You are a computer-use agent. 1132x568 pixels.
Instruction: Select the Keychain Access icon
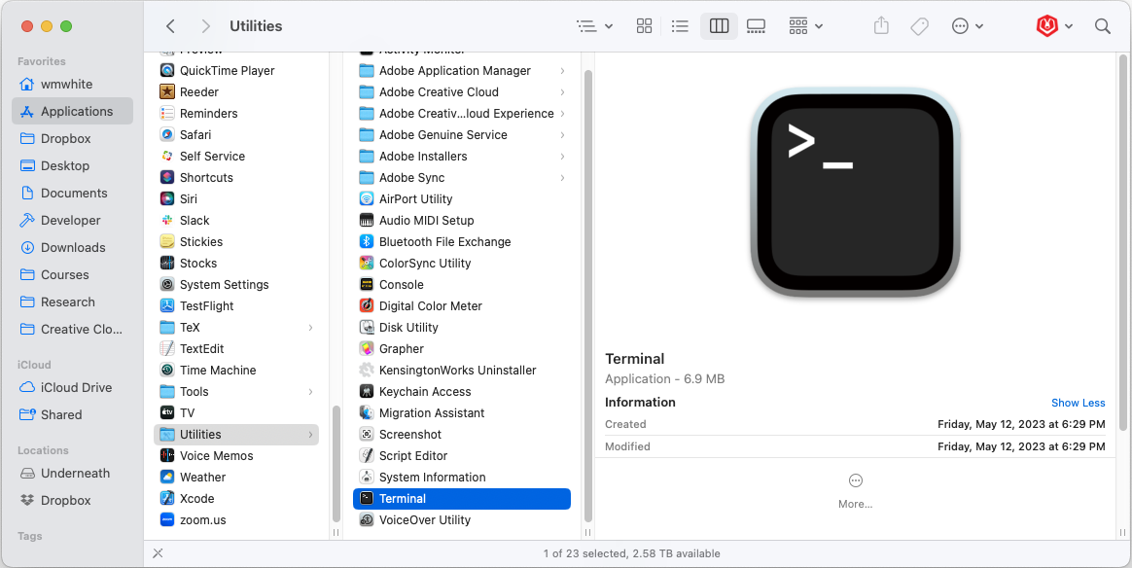[367, 392]
